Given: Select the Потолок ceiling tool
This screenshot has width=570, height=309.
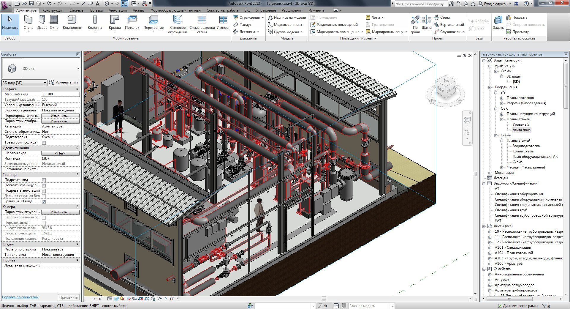Looking at the screenshot, I should coord(132,23).
